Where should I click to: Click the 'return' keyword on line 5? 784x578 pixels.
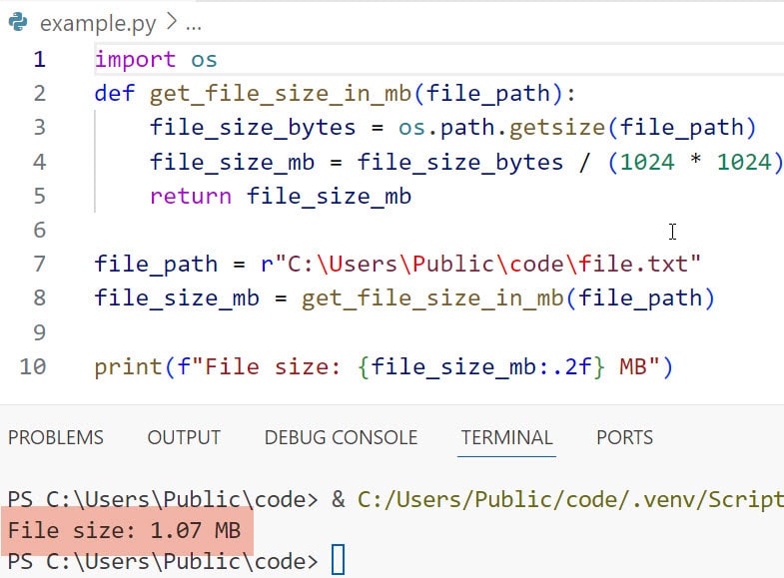tap(191, 197)
